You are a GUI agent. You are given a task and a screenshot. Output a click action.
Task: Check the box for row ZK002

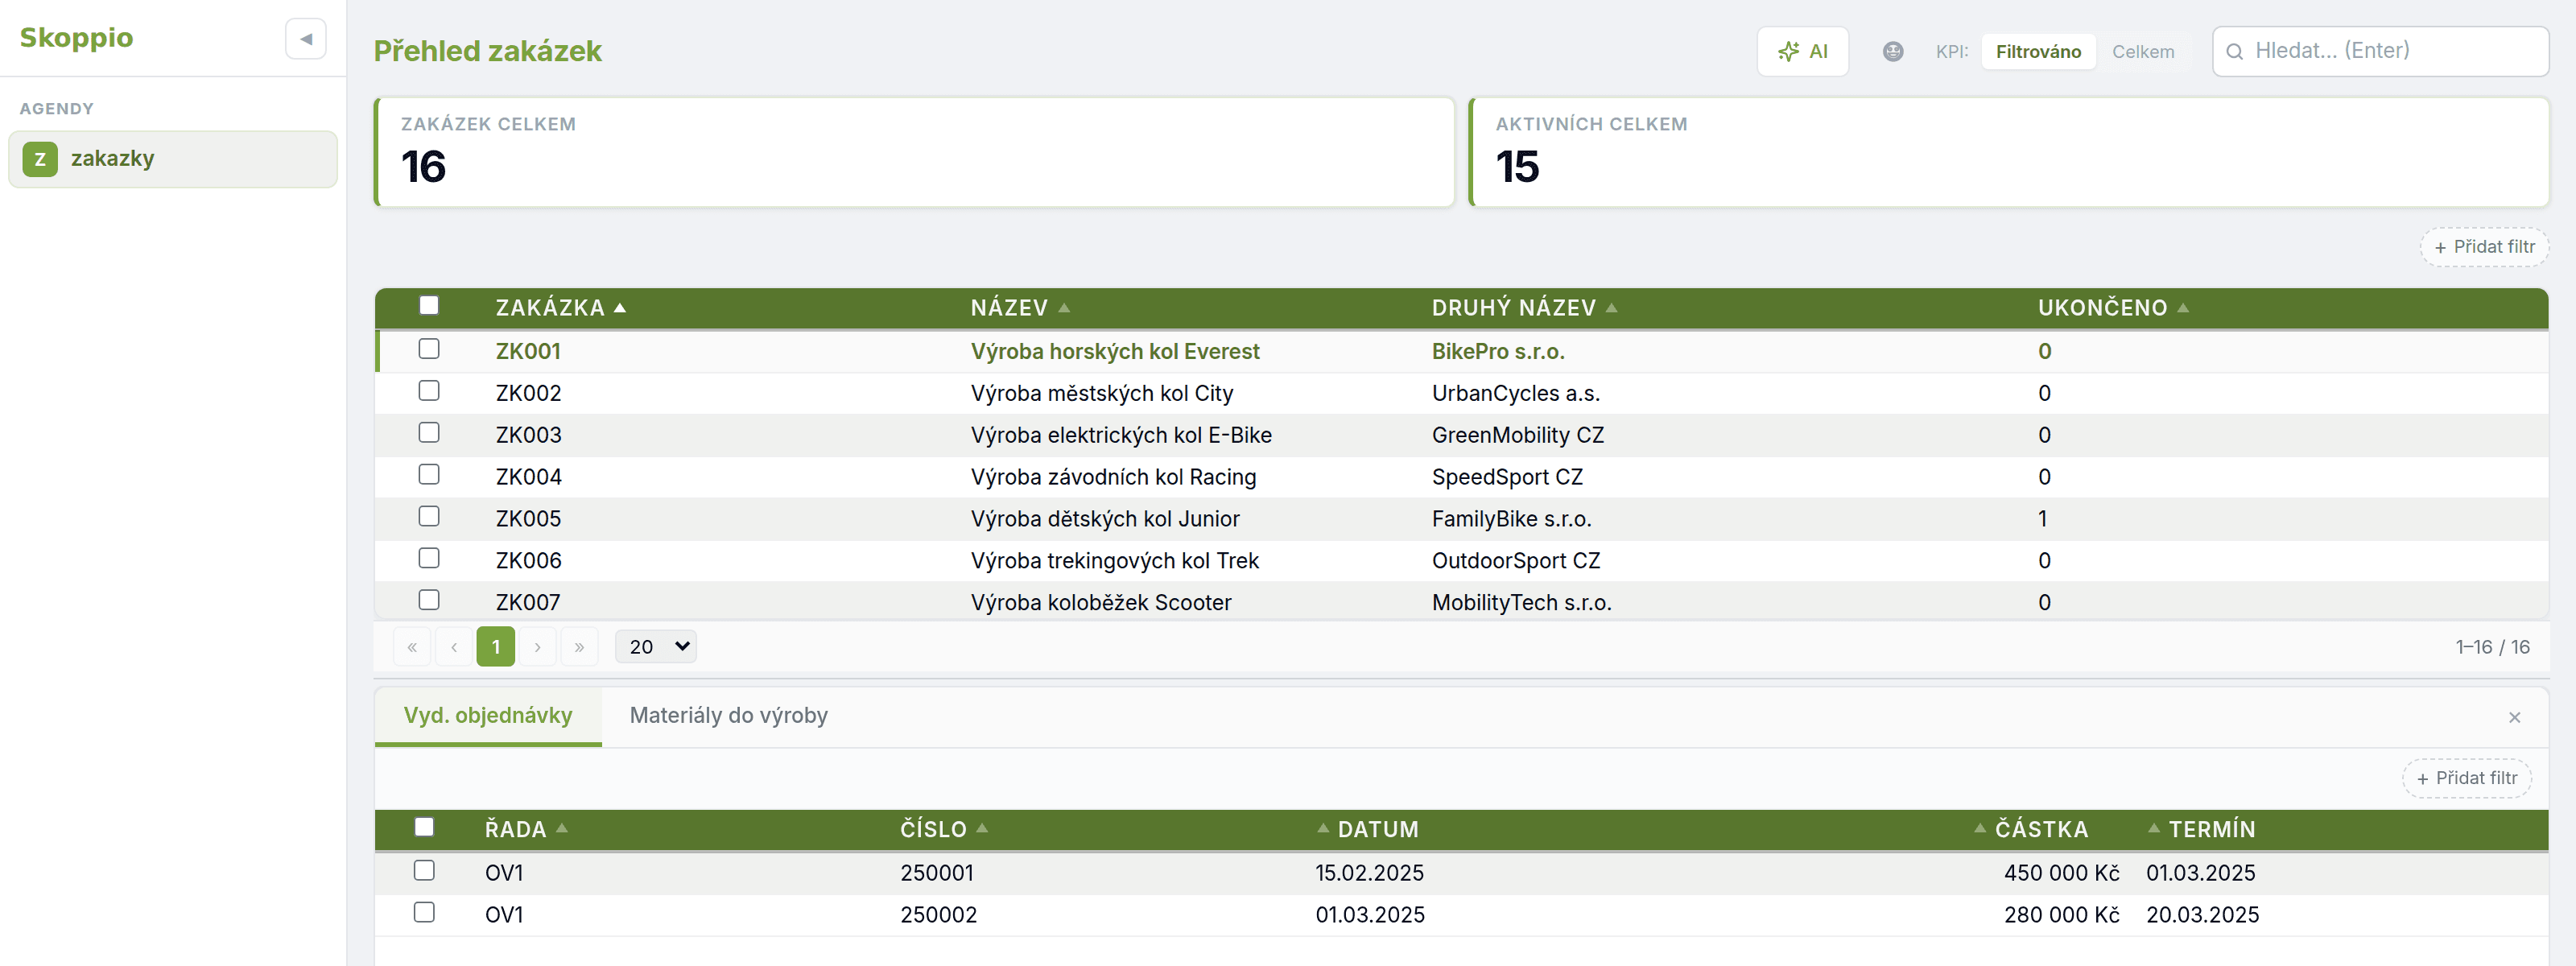(x=429, y=391)
